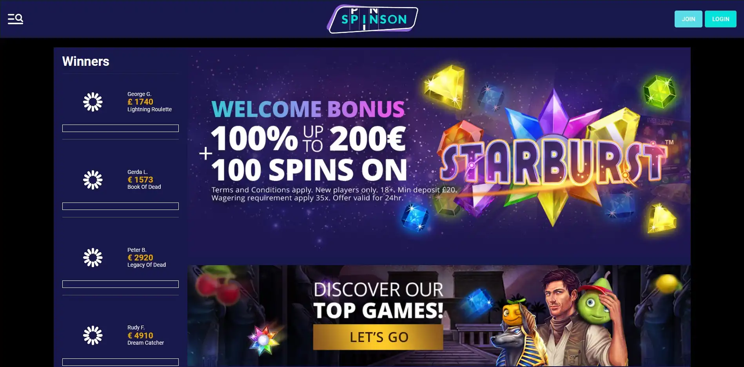Click Gerda L. winner loading icon
Viewport: 744px width, 367px height.
click(x=93, y=180)
